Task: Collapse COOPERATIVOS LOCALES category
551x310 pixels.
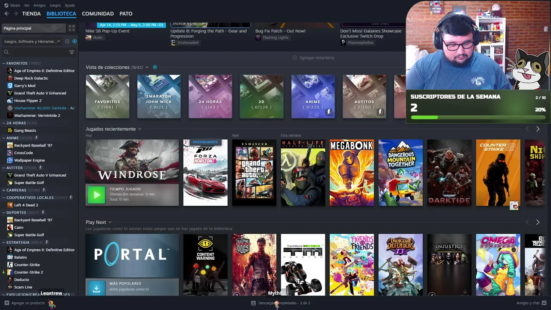Action: 4,198
